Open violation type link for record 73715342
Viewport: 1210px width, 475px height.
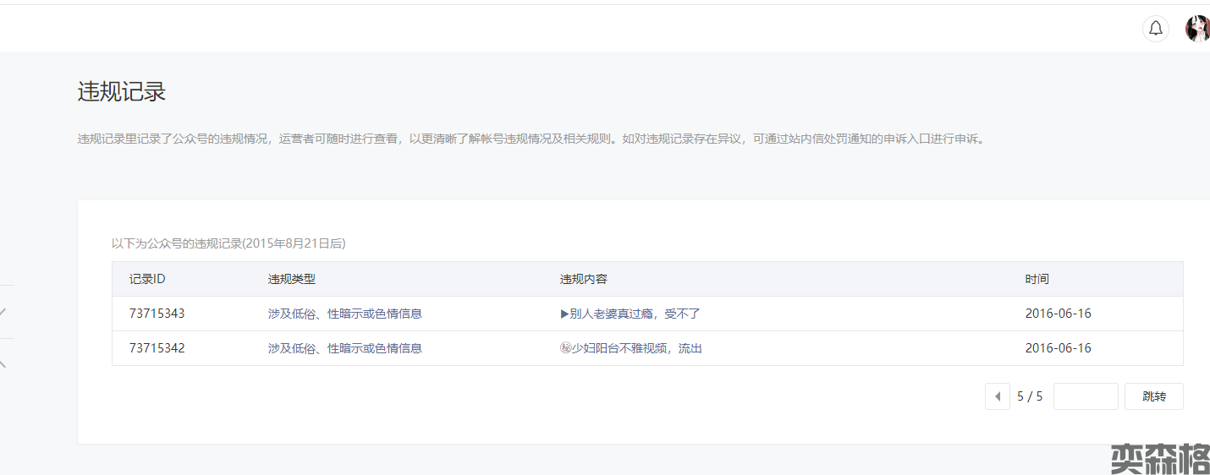tap(344, 348)
